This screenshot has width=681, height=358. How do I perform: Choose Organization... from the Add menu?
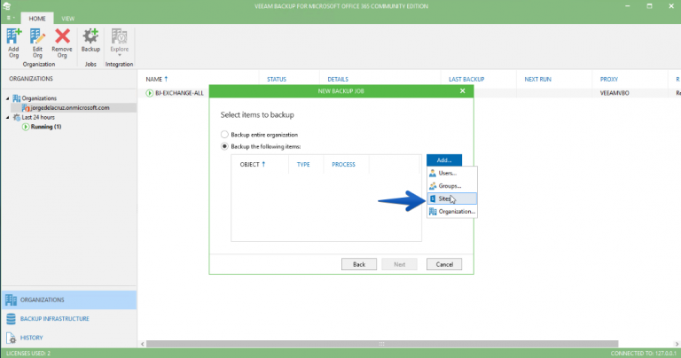point(452,211)
